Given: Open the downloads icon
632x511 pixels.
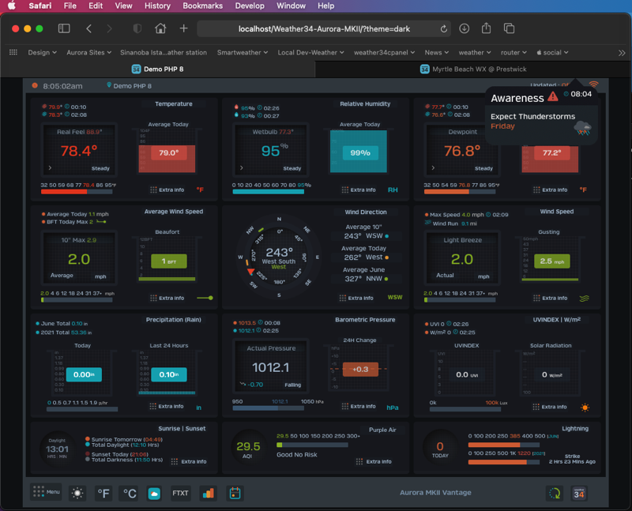Looking at the screenshot, I should pyautogui.click(x=465, y=28).
